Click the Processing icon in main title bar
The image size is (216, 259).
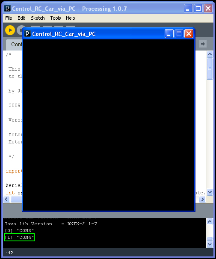[7, 8]
